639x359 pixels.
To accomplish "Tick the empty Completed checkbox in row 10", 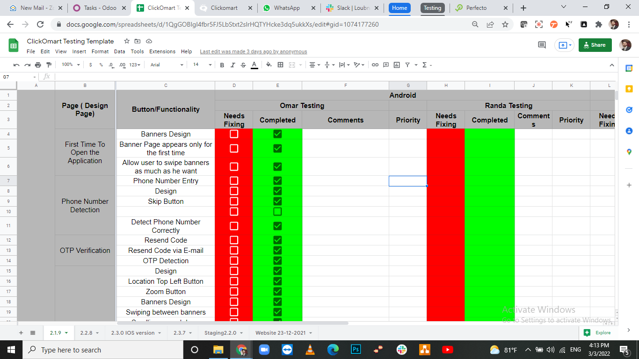I will [x=277, y=212].
